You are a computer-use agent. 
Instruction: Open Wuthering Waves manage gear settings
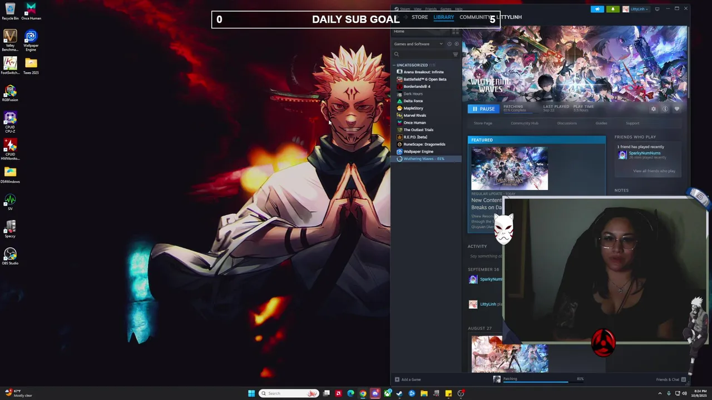point(654,109)
